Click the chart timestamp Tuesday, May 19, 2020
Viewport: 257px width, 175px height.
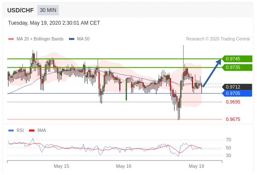[54, 23]
